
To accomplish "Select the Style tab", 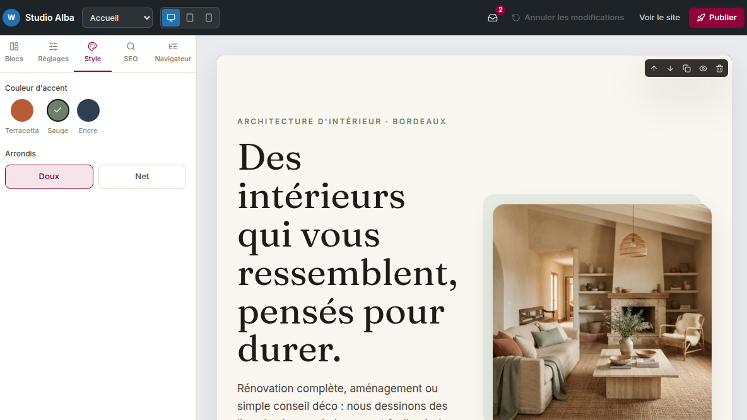I will (92, 52).
